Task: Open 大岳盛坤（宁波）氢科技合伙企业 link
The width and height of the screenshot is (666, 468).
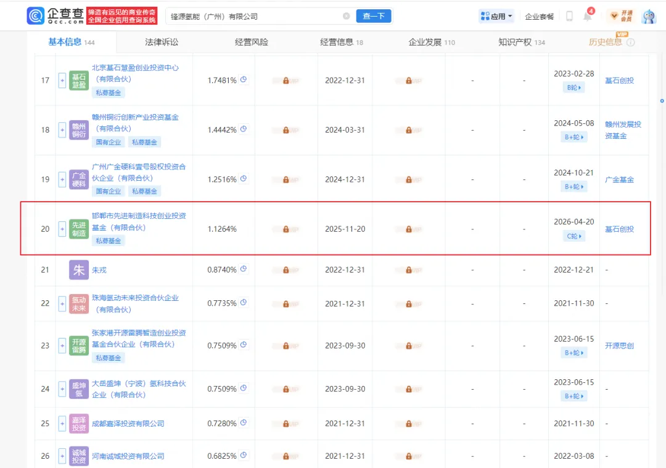Action: point(139,389)
